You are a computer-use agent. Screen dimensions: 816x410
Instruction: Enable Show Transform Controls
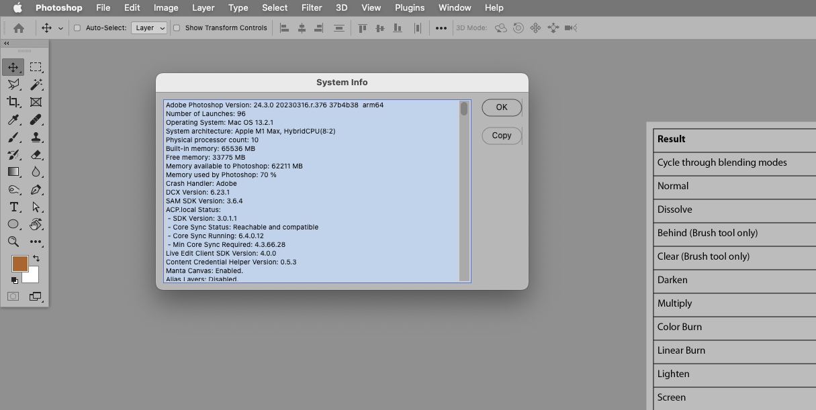click(177, 28)
